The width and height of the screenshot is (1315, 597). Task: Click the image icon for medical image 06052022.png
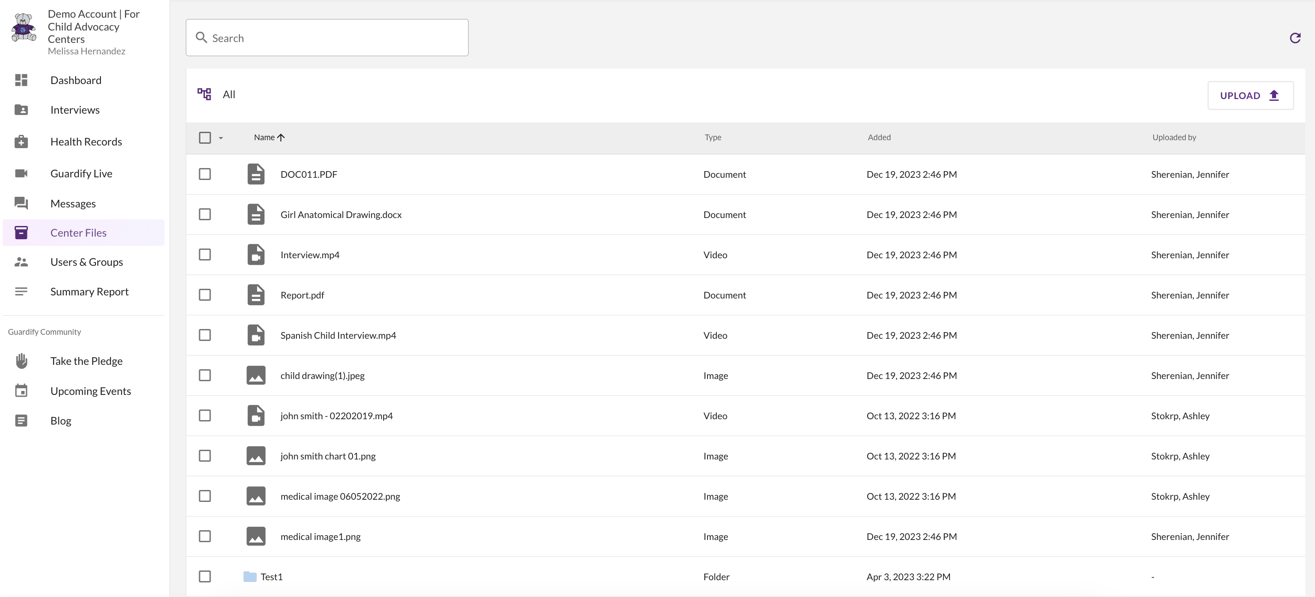pyautogui.click(x=256, y=496)
